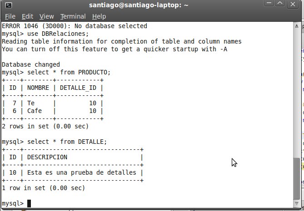This screenshot has width=304, height=211.
Task: Click the scrollbar down arrow
Action: click(297, 203)
